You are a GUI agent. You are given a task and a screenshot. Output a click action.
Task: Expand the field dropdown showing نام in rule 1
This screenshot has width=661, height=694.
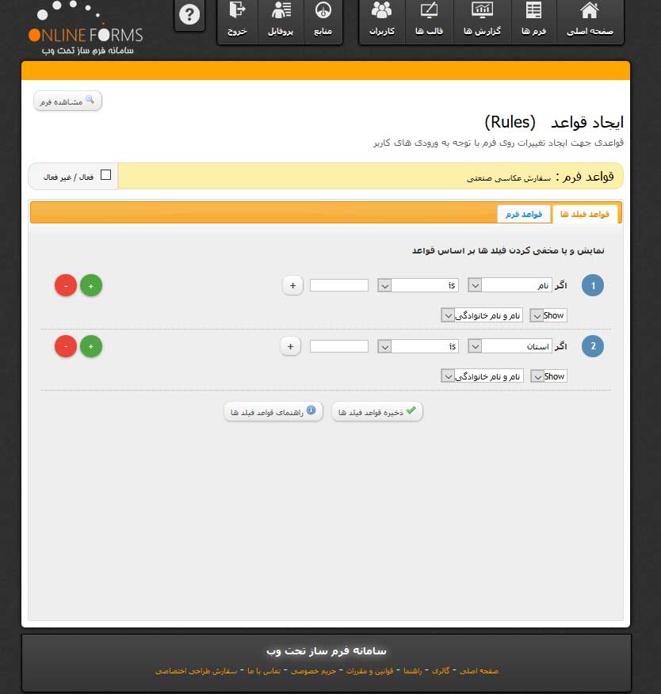click(510, 285)
